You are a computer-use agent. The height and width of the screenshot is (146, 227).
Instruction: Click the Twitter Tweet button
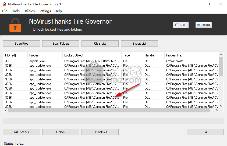point(204,25)
